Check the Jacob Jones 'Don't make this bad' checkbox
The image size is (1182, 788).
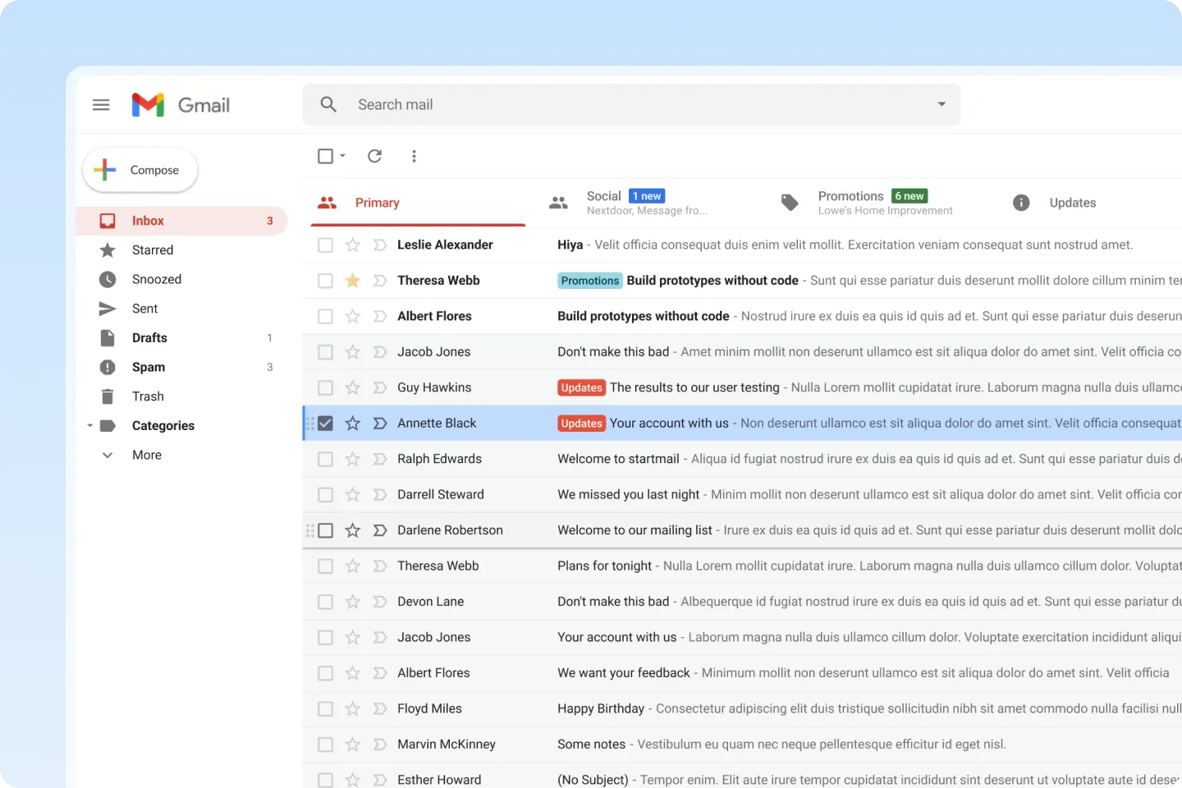click(326, 352)
